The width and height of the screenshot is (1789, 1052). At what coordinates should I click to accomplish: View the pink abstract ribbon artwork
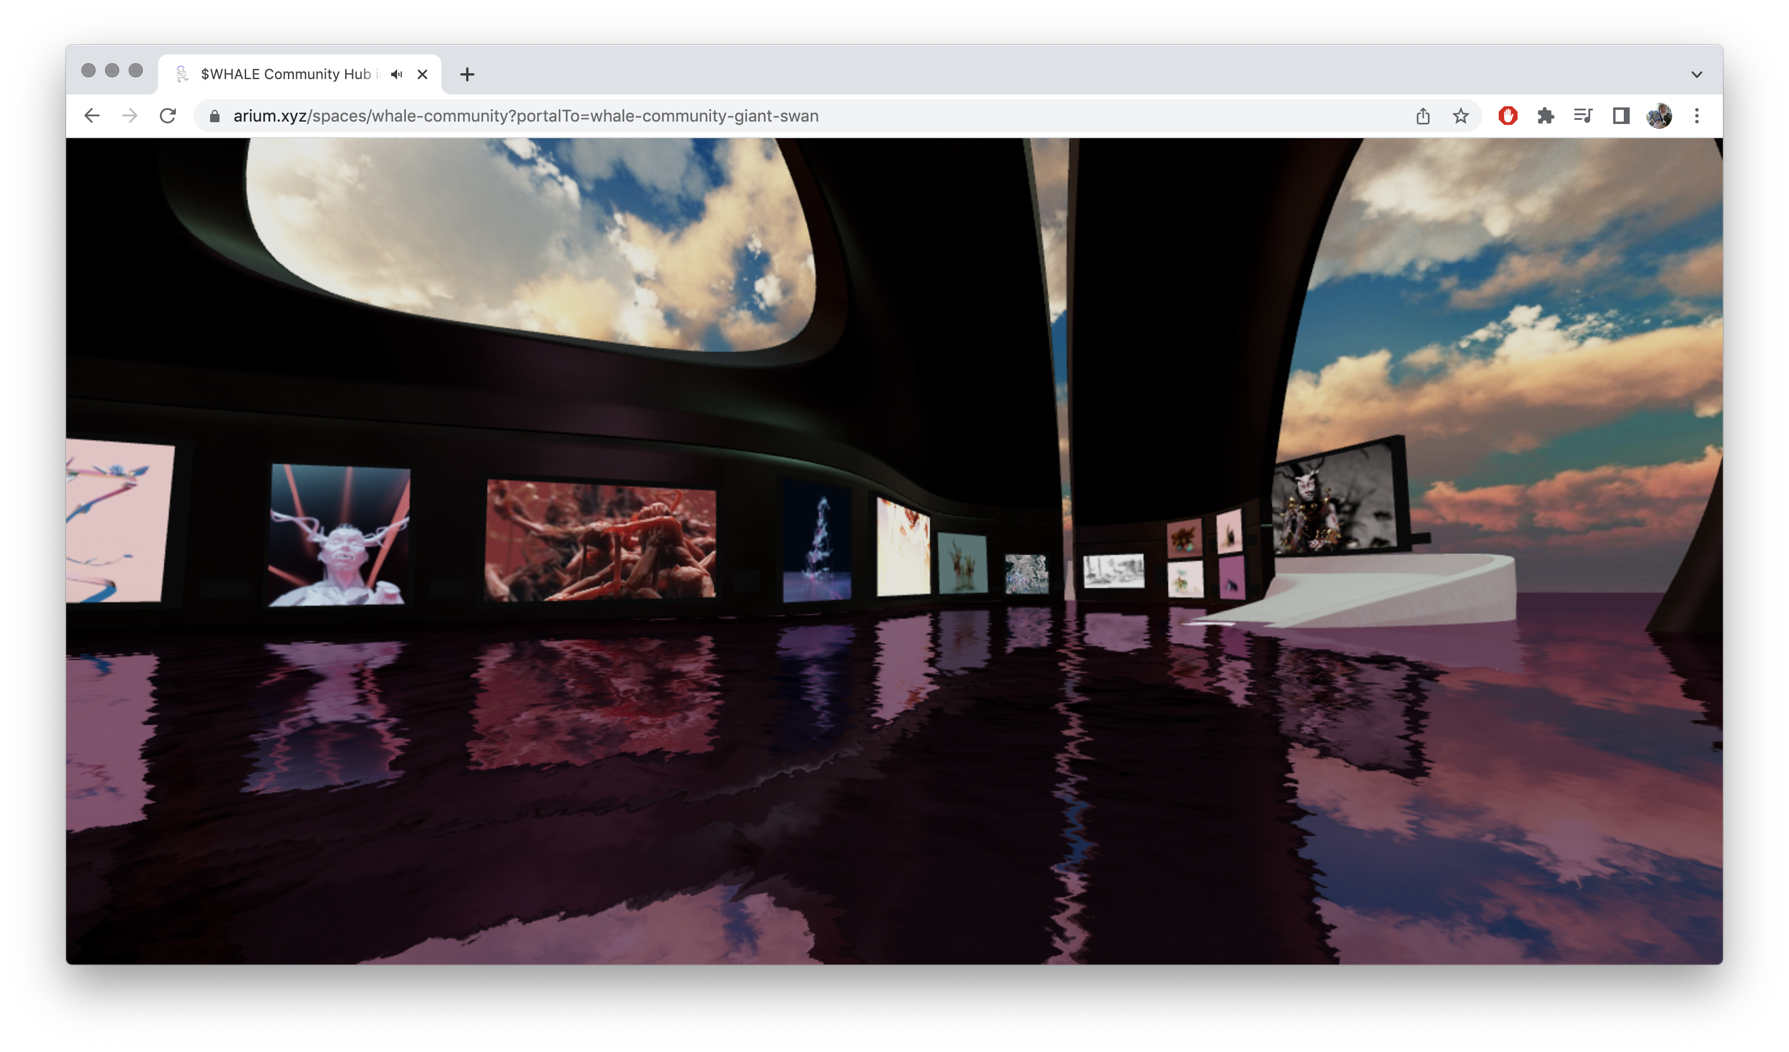[x=119, y=521]
